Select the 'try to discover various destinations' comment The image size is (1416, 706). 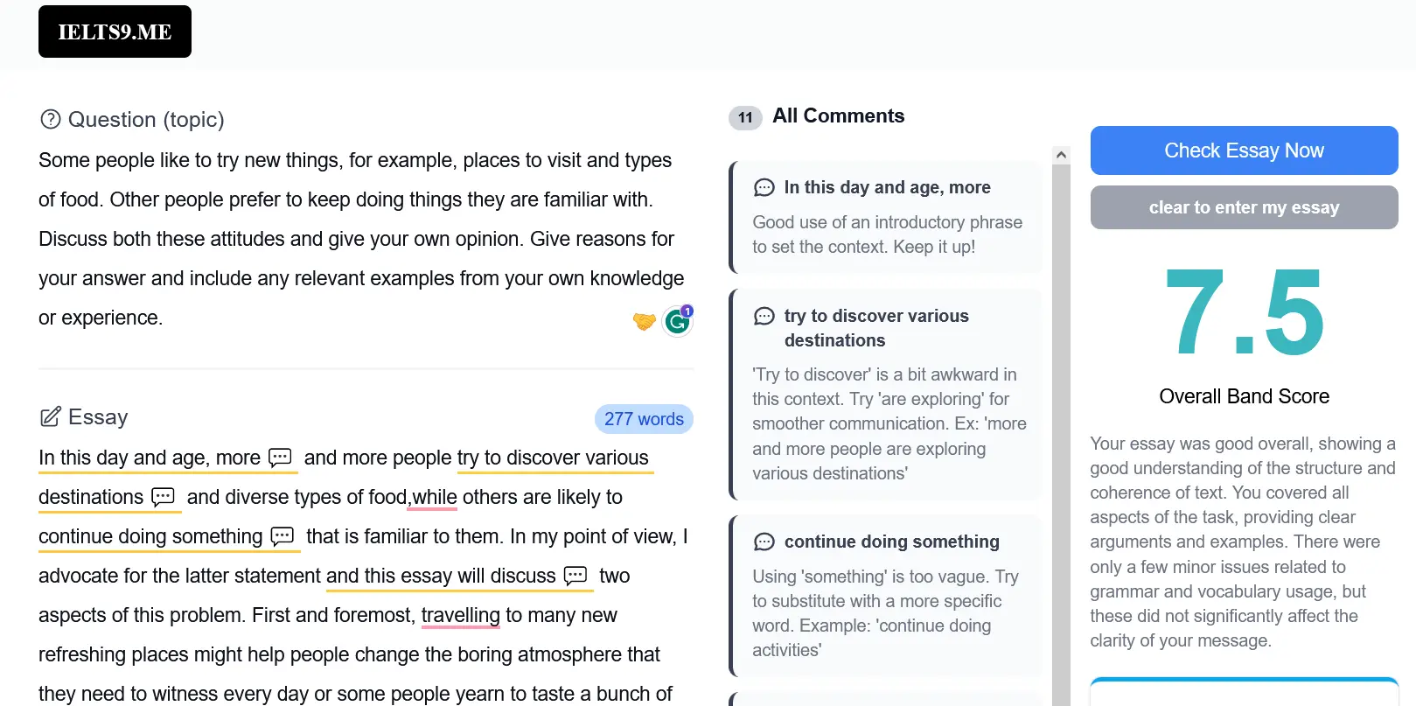(885, 394)
